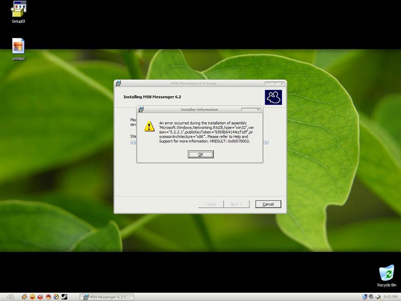Image resolution: width=401 pixels, height=301 pixels.
Task: Launch the smiley face messenger quick launch icon
Action: point(32,297)
